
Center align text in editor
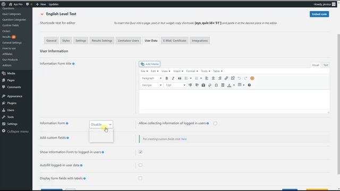(213, 78)
